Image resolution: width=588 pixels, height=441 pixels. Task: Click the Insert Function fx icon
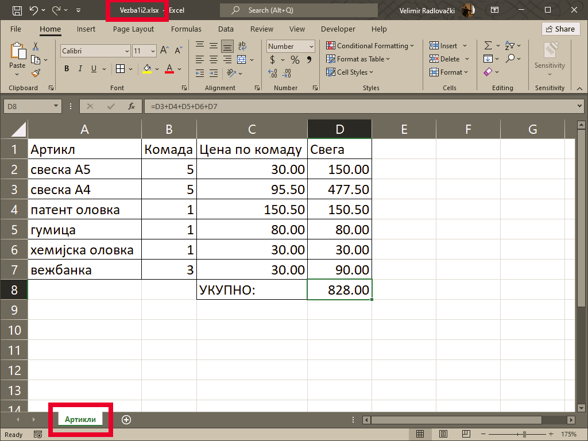[x=131, y=106]
